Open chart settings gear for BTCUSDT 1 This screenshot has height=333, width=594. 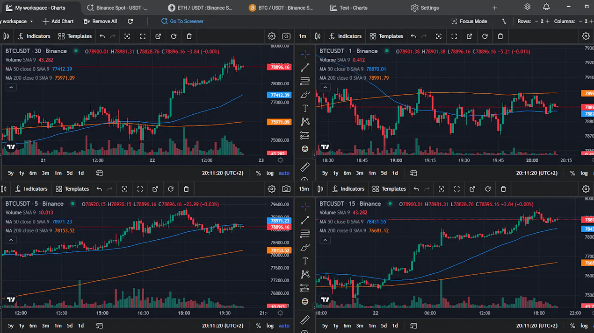click(586, 36)
